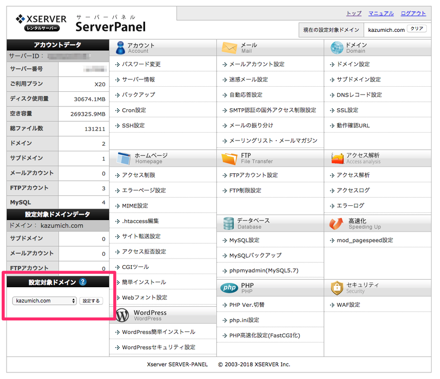
Task: Click the blue help question mark icon
Action: [83, 282]
